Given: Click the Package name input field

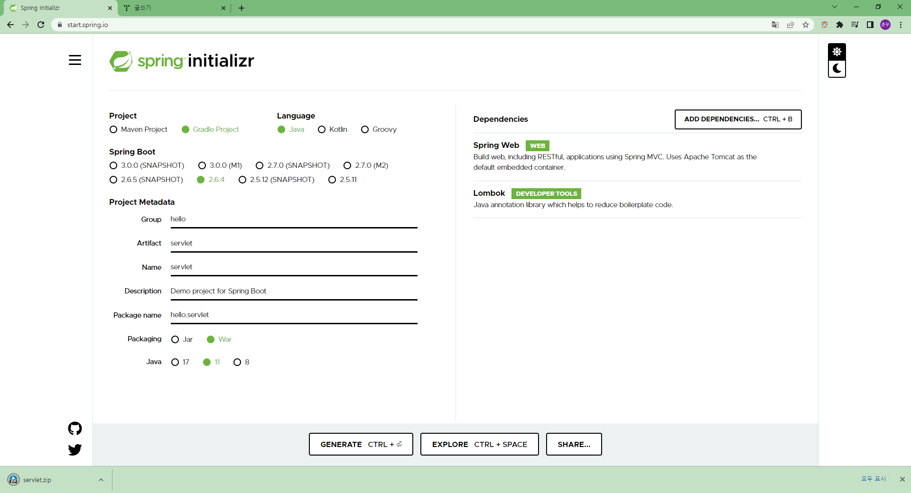Looking at the screenshot, I should coord(294,315).
